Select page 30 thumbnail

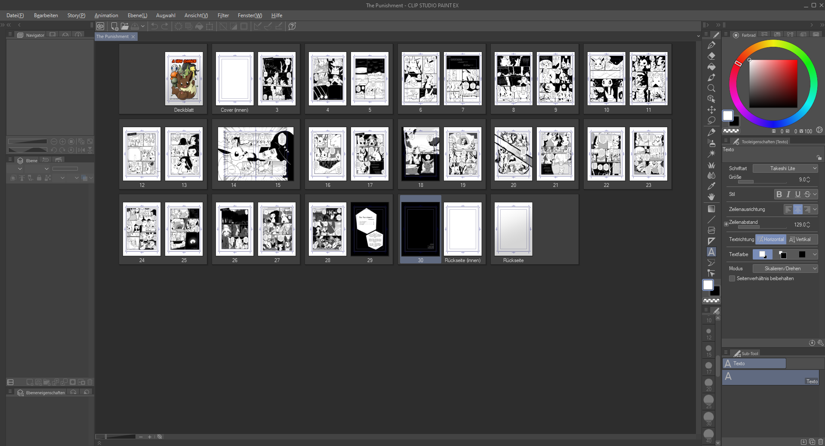click(x=420, y=229)
